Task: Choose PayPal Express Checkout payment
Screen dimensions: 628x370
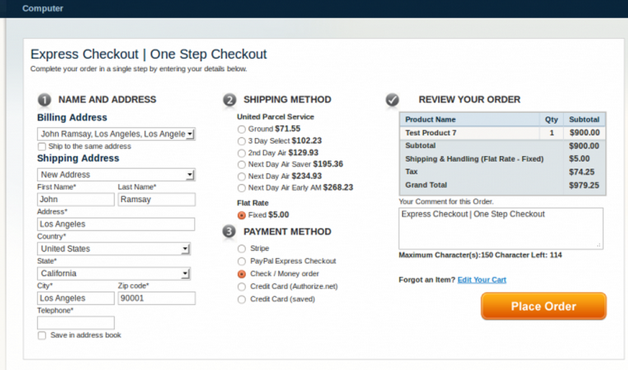Action: 242,261
